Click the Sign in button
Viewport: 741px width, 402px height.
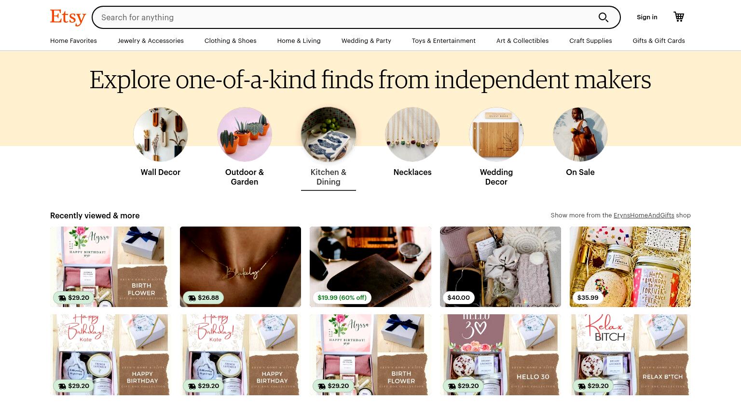[x=647, y=17]
